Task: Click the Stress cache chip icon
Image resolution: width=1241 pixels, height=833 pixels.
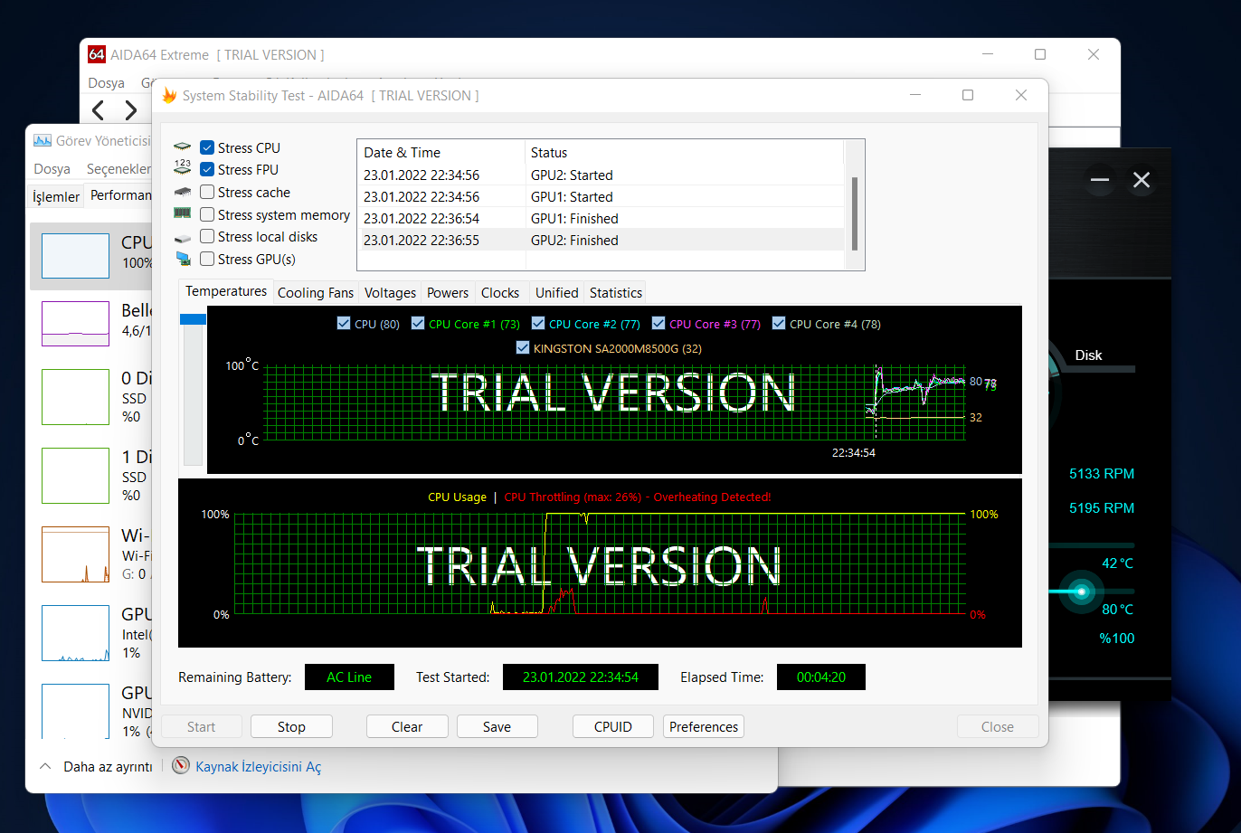Action: (x=183, y=192)
